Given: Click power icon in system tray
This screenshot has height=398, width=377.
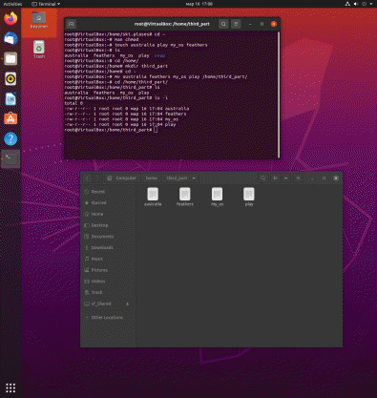Looking at the screenshot, I should click(x=364, y=4).
